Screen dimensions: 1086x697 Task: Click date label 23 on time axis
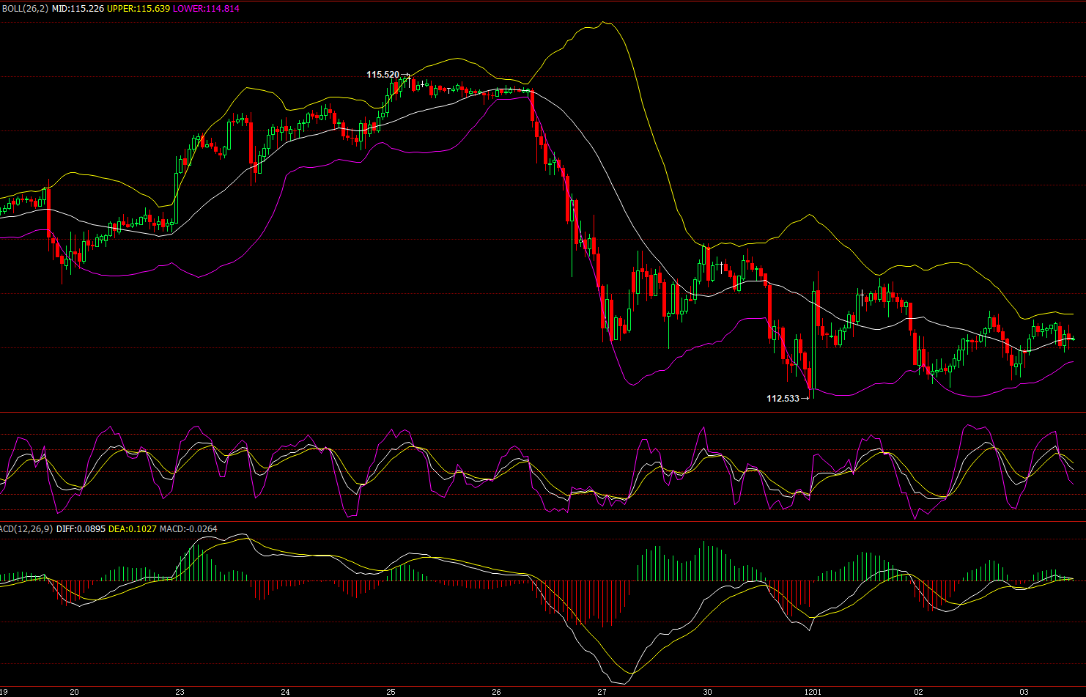[x=180, y=692]
